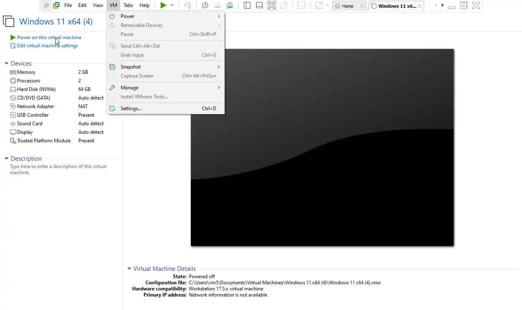Viewport: 522px width, 310px height.
Task: Select the Hard Disk (NVMe) device
Action: pyautogui.click(x=57, y=89)
